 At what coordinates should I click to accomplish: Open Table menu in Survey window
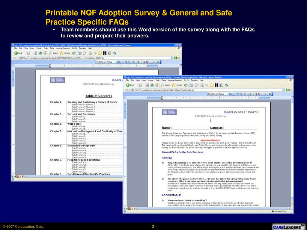coord(52,48)
